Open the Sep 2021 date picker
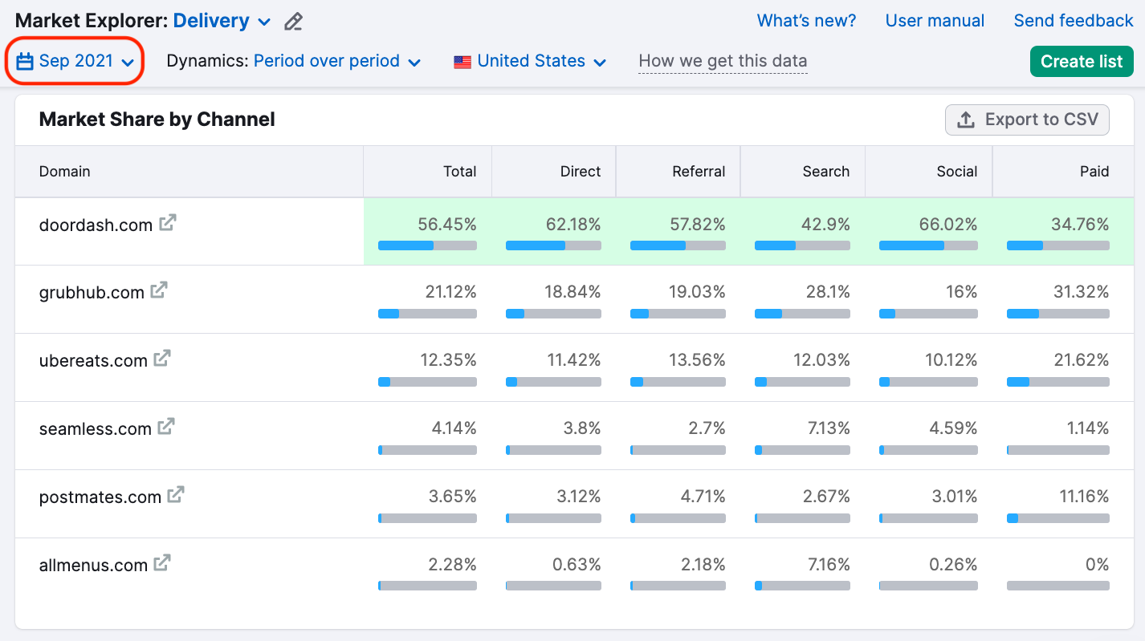The width and height of the screenshot is (1145, 641). (75, 61)
